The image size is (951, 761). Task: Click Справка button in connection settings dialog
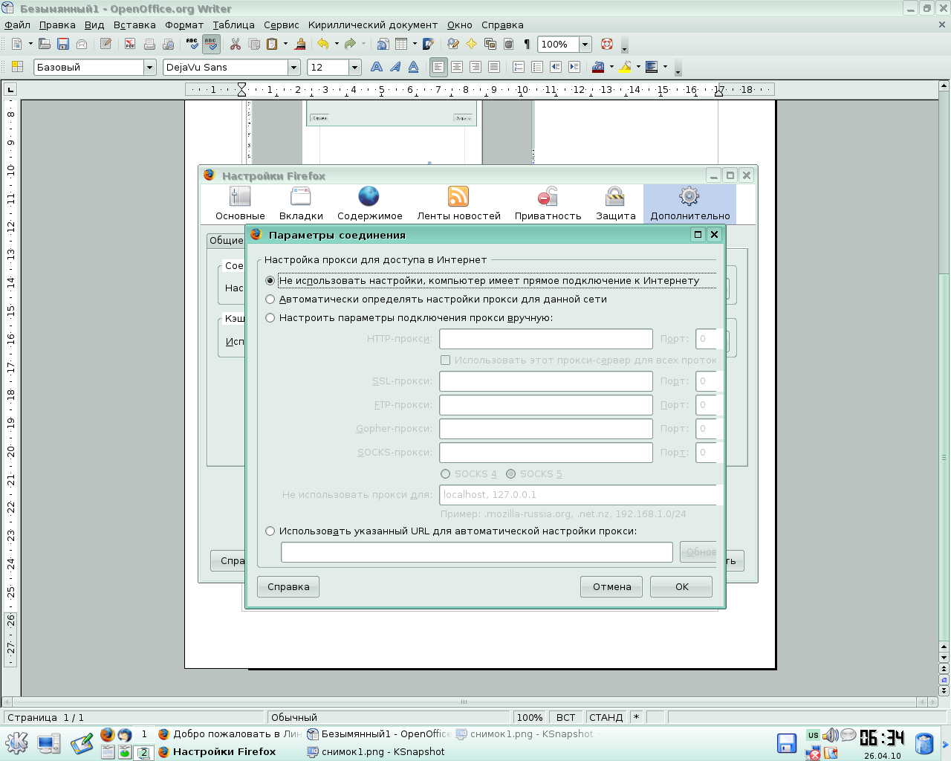[x=288, y=586]
